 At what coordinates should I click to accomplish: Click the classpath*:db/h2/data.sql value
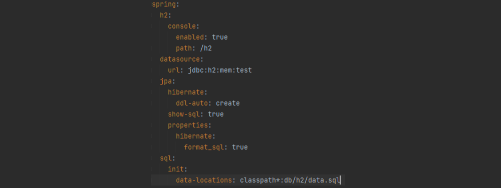(x=290, y=180)
